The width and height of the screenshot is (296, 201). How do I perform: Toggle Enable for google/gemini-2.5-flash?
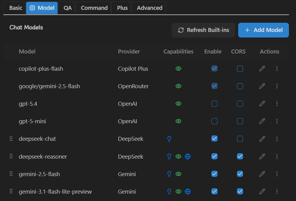click(x=214, y=86)
